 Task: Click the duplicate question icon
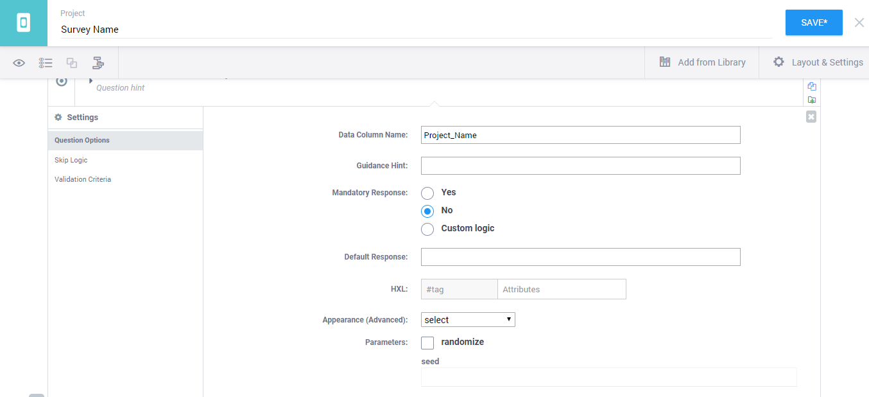click(x=812, y=87)
